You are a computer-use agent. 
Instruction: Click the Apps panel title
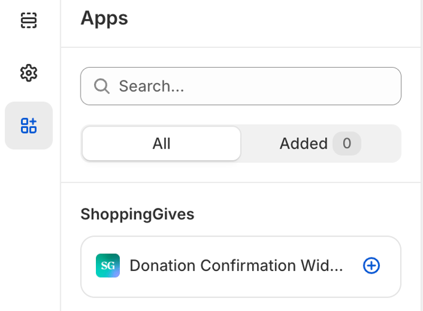[104, 18]
